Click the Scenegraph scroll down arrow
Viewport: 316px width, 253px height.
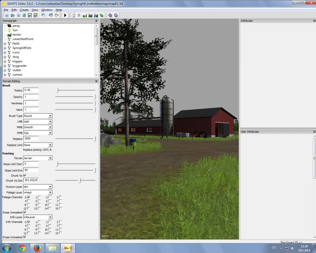96,75
